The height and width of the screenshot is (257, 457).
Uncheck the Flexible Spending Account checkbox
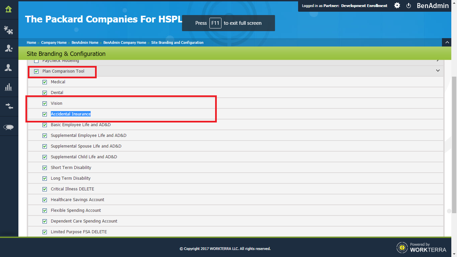pyautogui.click(x=45, y=210)
